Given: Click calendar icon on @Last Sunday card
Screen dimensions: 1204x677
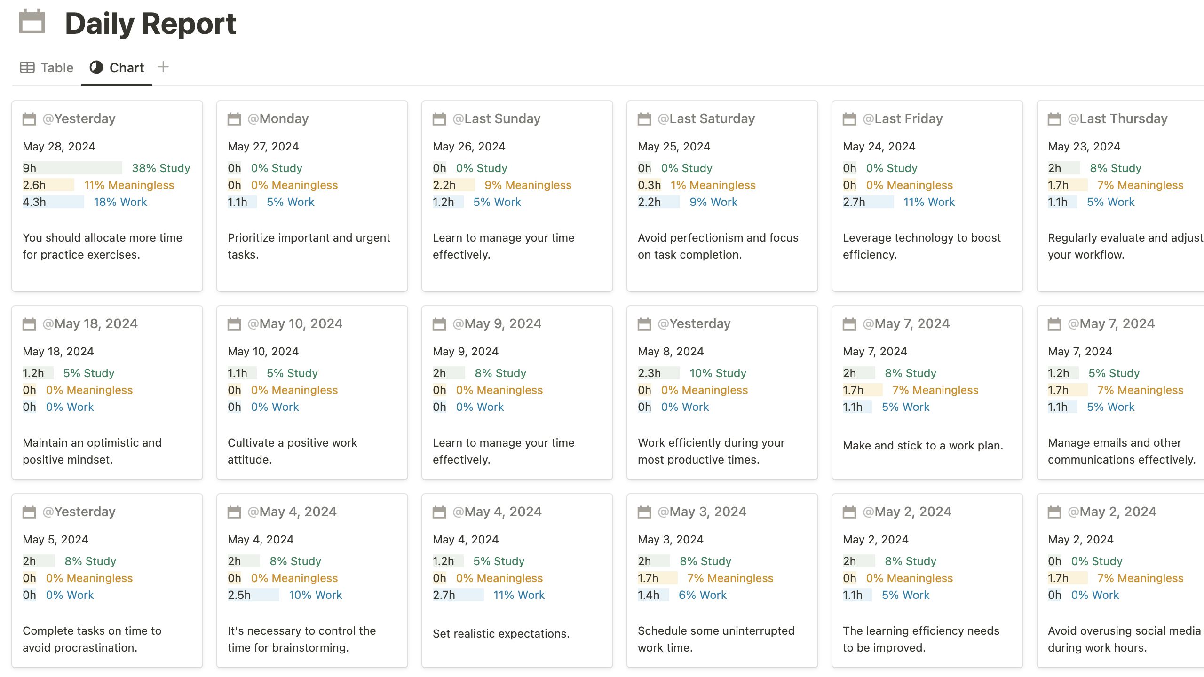Looking at the screenshot, I should [x=439, y=119].
